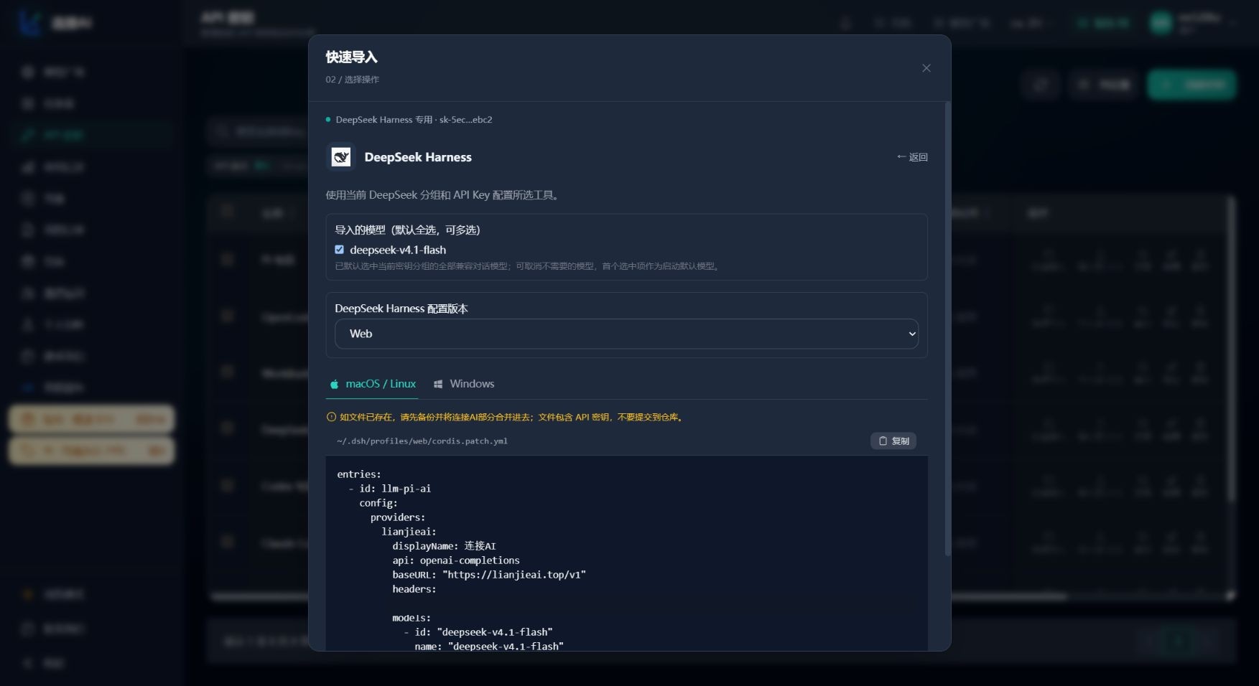
Task: Click the 'DeepSeek Harness 专用' key label
Action: [x=384, y=120]
